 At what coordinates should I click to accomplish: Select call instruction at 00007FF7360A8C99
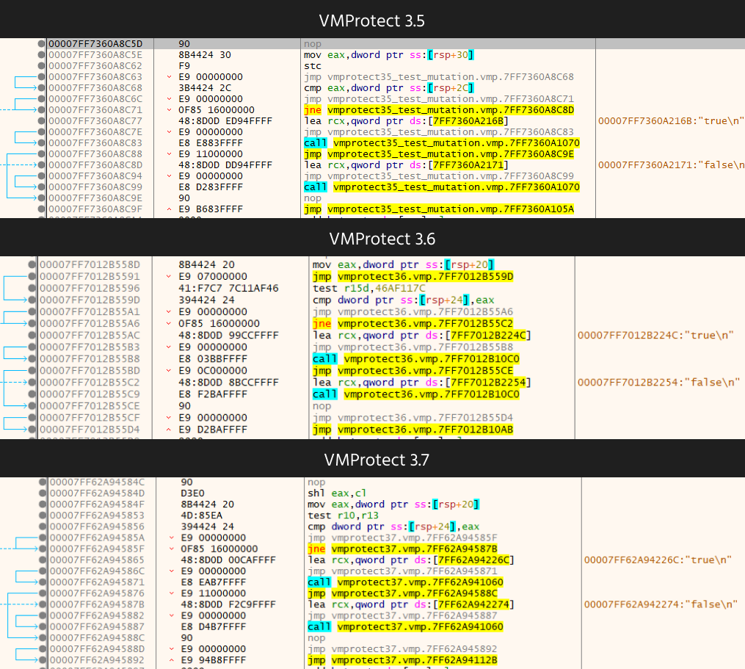(x=442, y=187)
